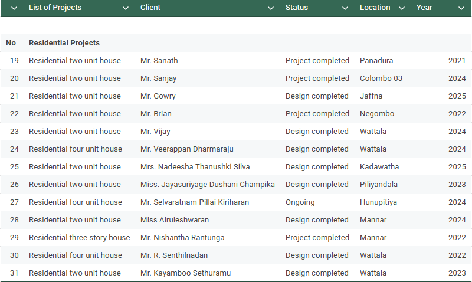The width and height of the screenshot is (472, 282).
Task: Click the Residential Projects group heading
Action: point(64,43)
